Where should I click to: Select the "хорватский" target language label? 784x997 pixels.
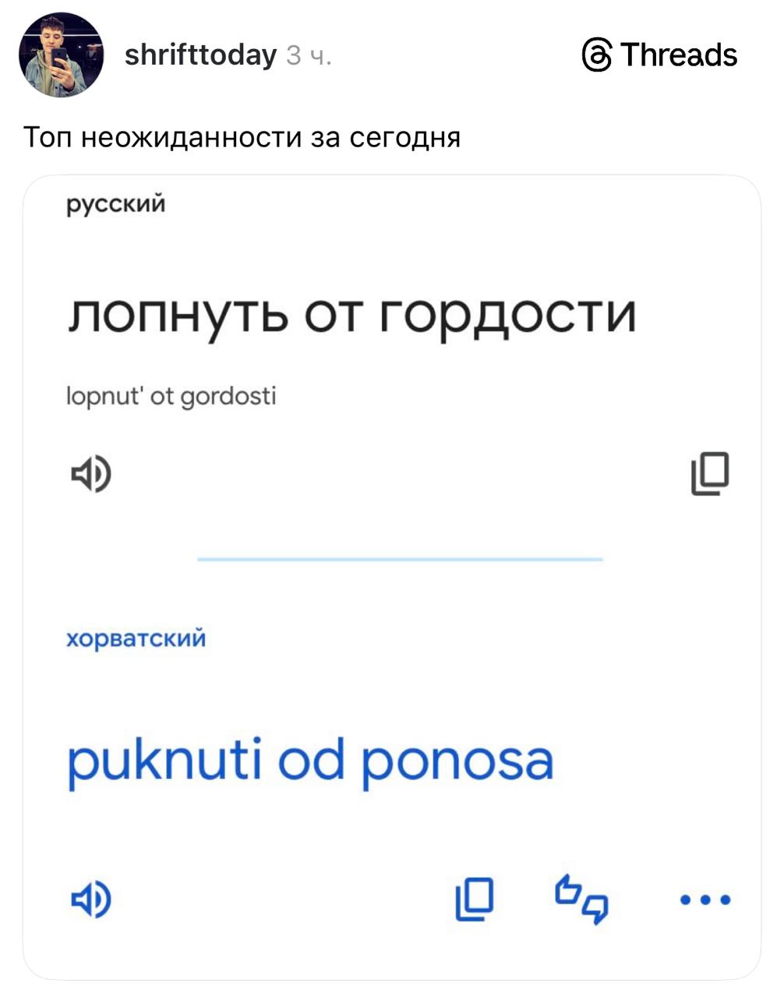click(x=136, y=639)
